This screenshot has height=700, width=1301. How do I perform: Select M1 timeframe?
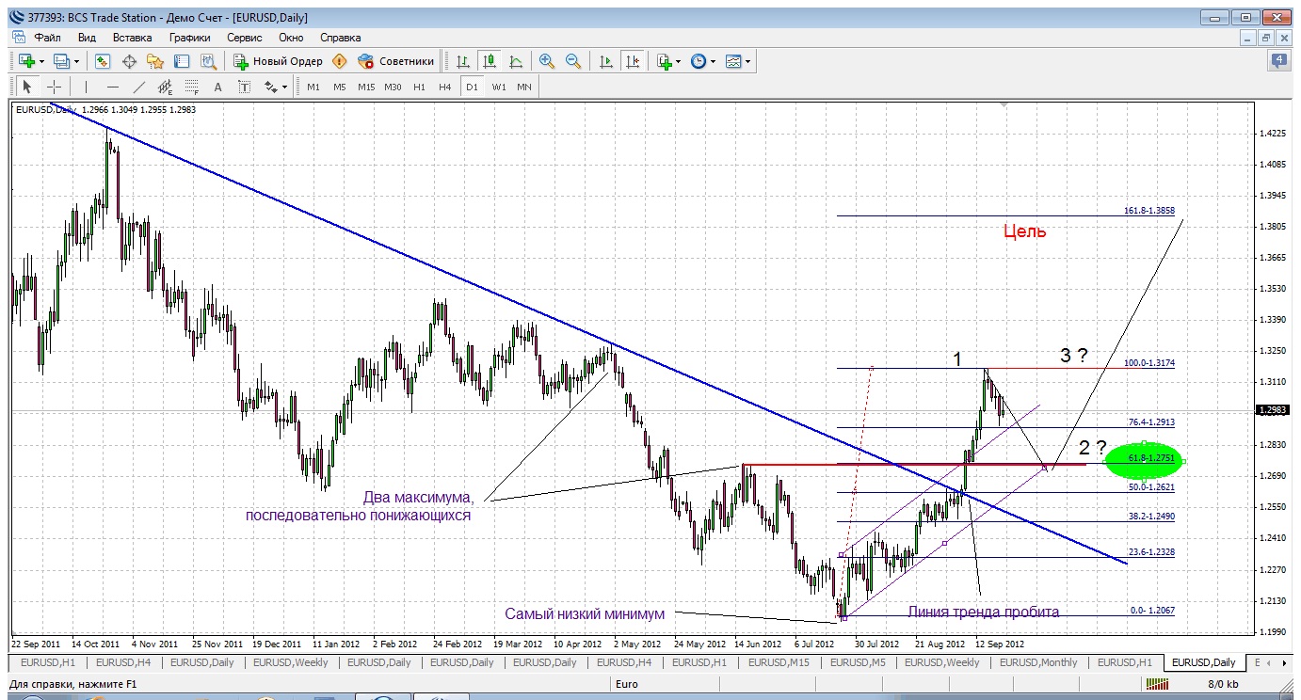313,87
